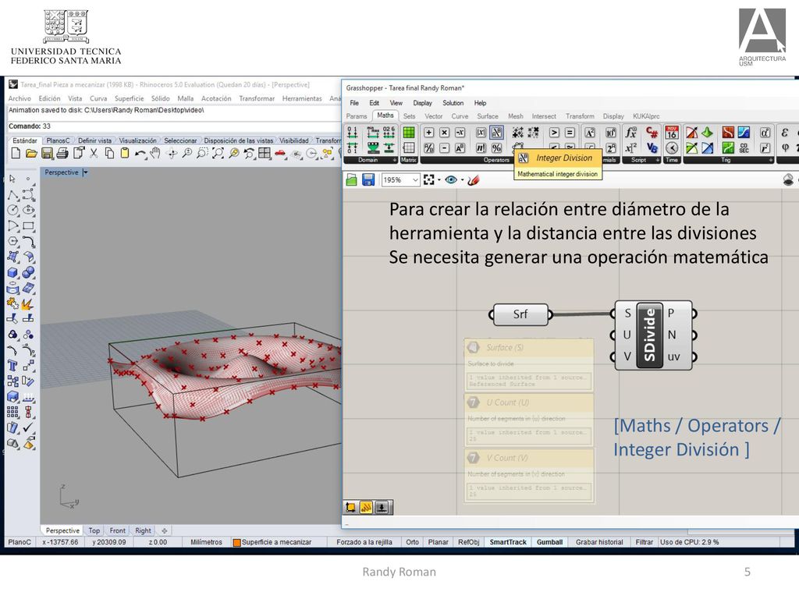This screenshot has height=599, width=799.
Task: Cut selection with the scissors icon
Action: point(94,153)
